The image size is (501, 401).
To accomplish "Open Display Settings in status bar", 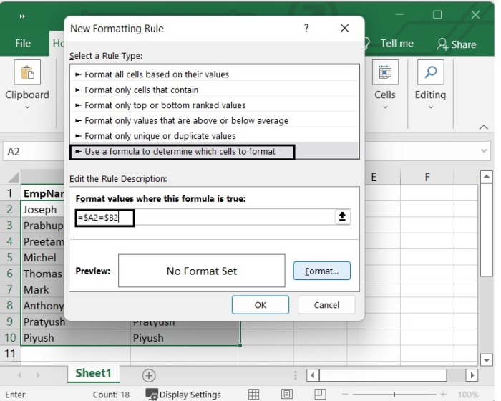I will (x=183, y=395).
